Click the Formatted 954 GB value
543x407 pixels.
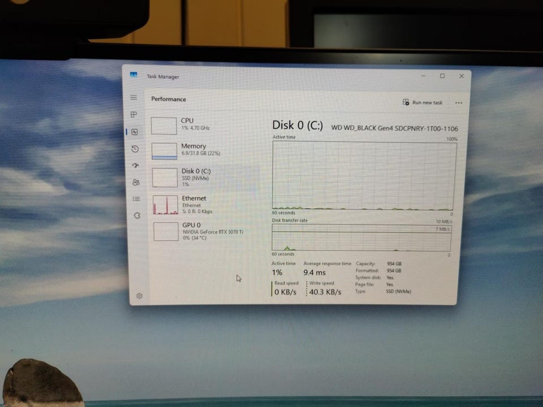tap(394, 271)
